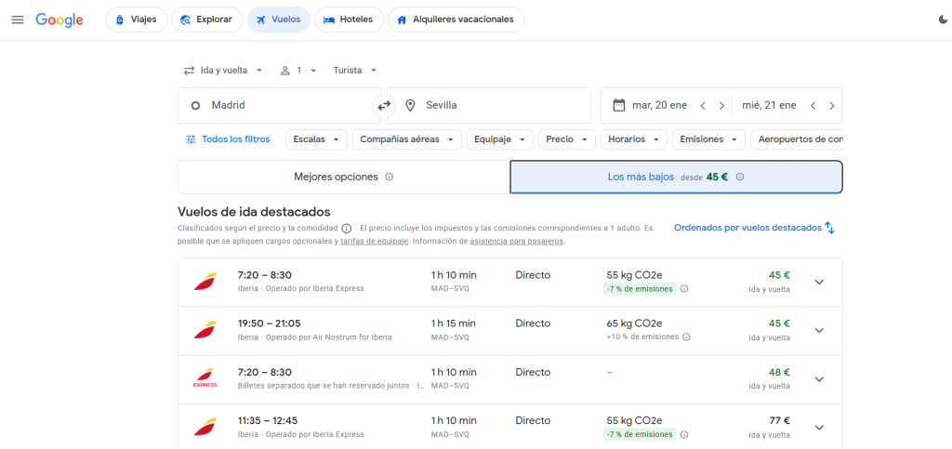Click Iberia logo of 19:50 flight
This screenshot has height=449, width=952.
click(x=205, y=330)
